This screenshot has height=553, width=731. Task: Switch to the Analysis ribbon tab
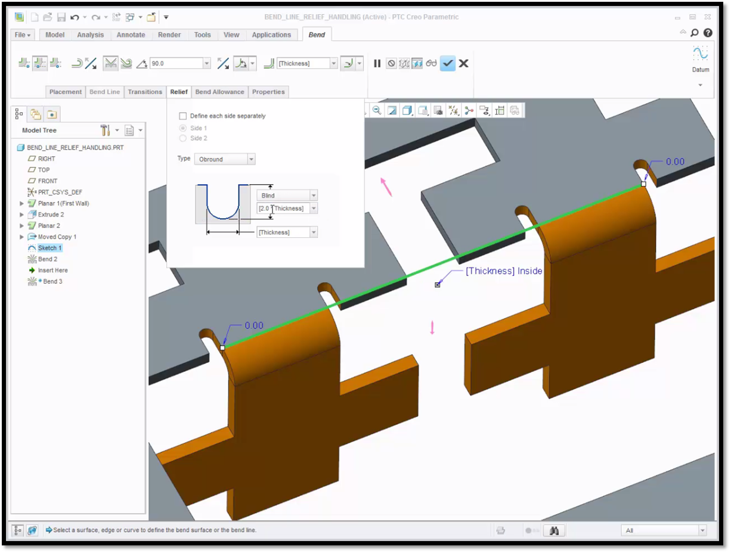pos(91,35)
